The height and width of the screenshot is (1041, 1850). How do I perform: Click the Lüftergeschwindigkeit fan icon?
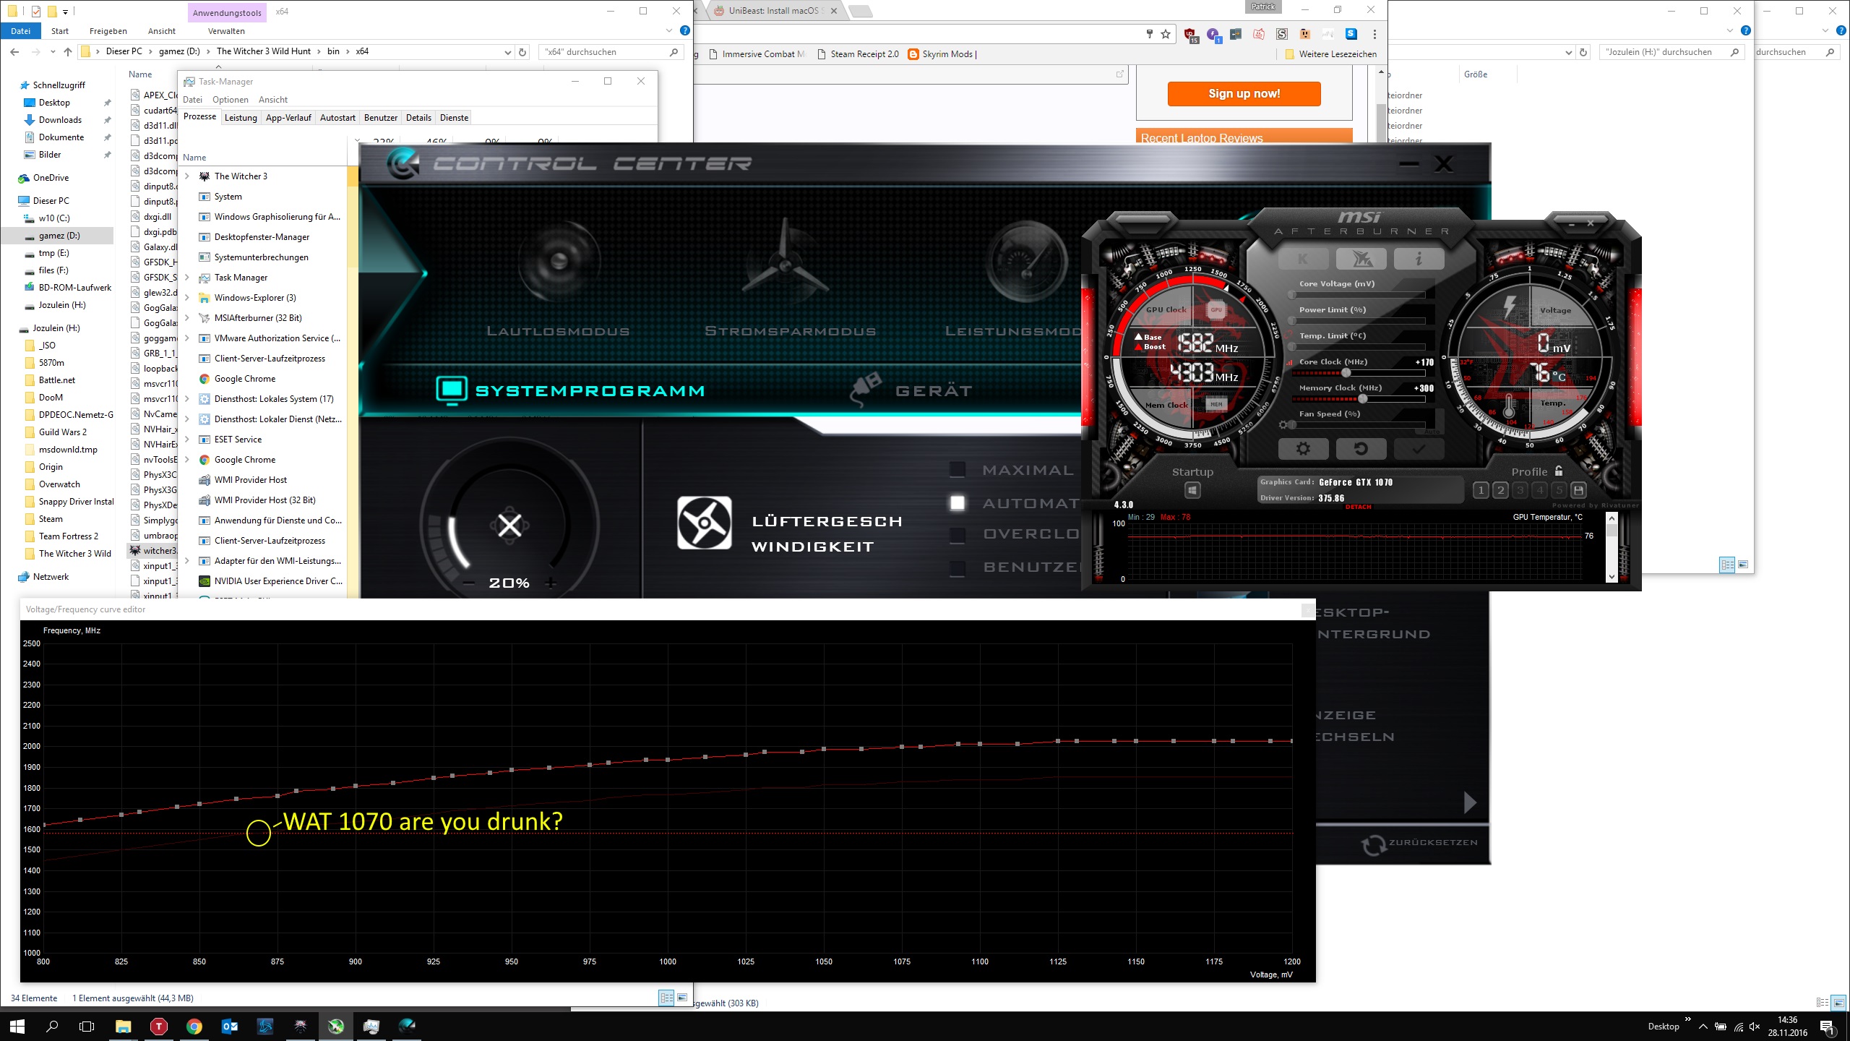point(704,523)
